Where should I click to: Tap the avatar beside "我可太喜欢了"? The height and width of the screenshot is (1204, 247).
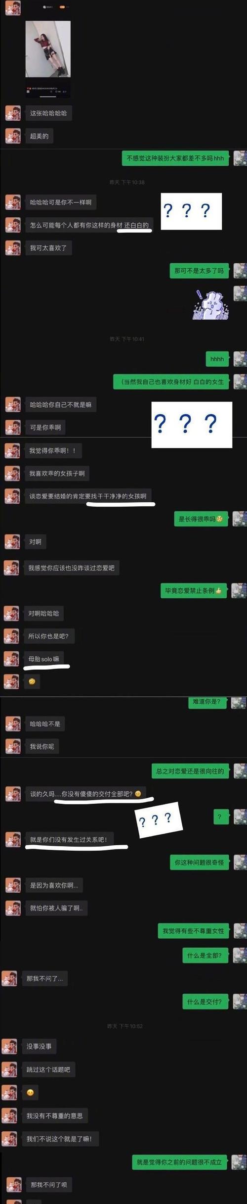(x=13, y=247)
